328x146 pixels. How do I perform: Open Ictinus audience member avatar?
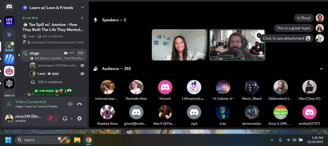coord(107,87)
